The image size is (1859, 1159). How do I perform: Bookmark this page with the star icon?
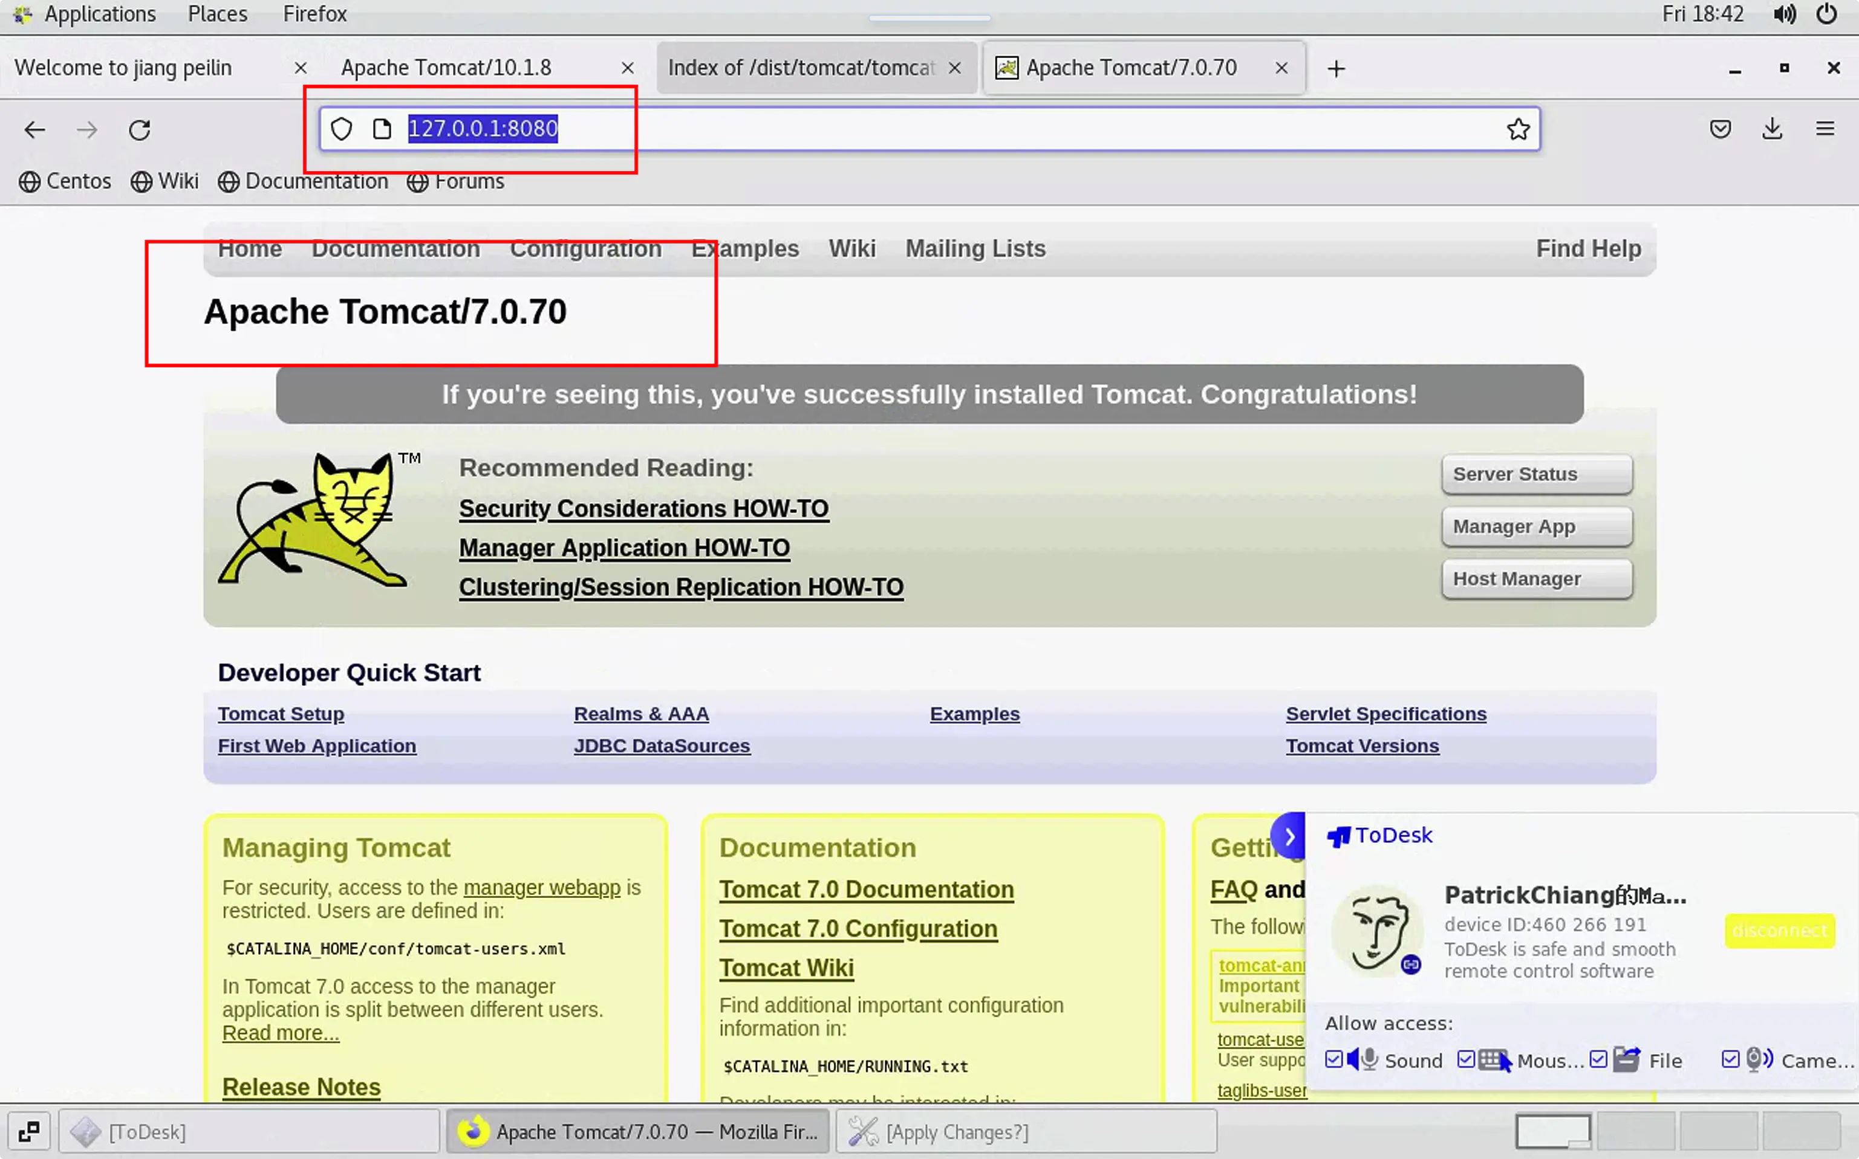click(x=1518, y=129)
